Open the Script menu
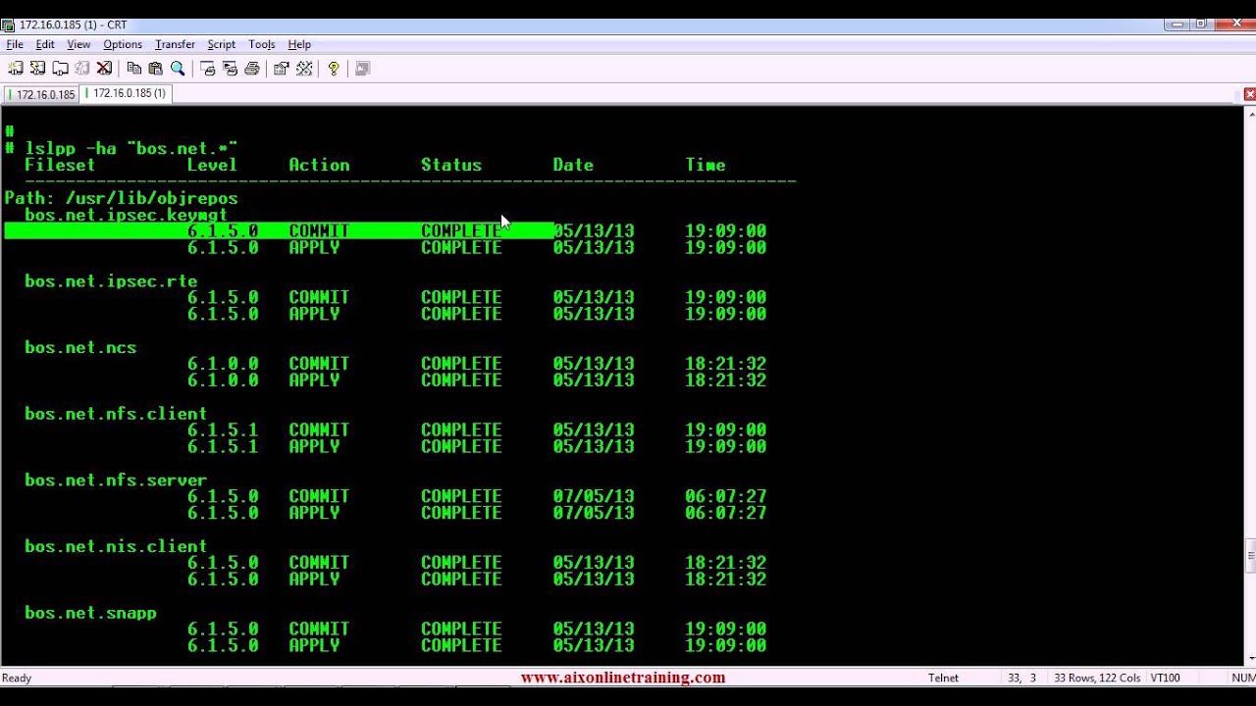 click(221, 44)
